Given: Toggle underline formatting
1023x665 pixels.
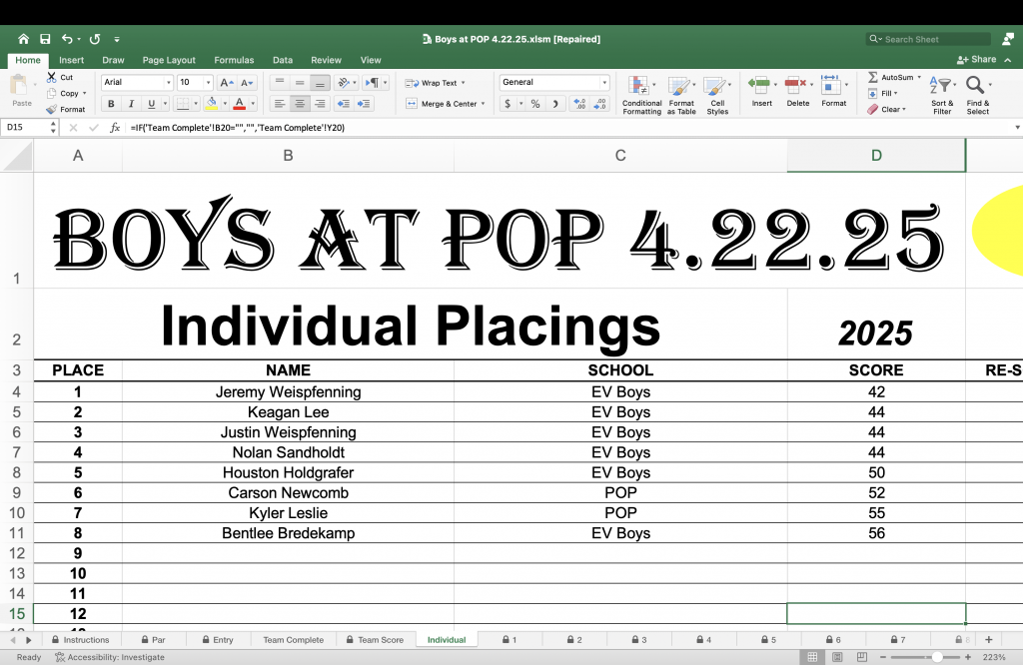Looking at the screenshot, I should 152,104.
